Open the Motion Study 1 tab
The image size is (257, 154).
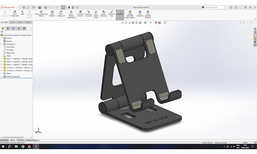click(32, 140)
